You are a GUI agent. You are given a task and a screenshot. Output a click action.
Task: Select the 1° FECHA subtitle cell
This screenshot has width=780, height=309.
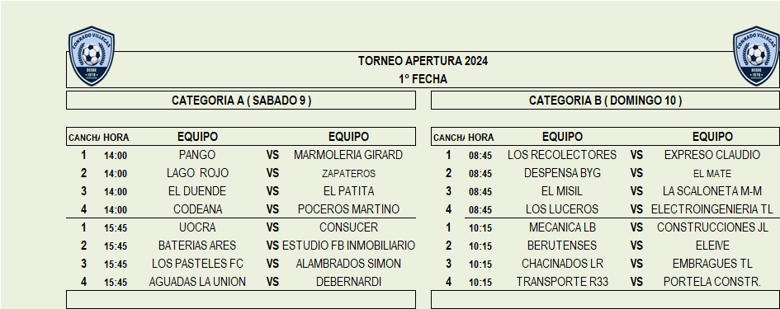point(423,79)
